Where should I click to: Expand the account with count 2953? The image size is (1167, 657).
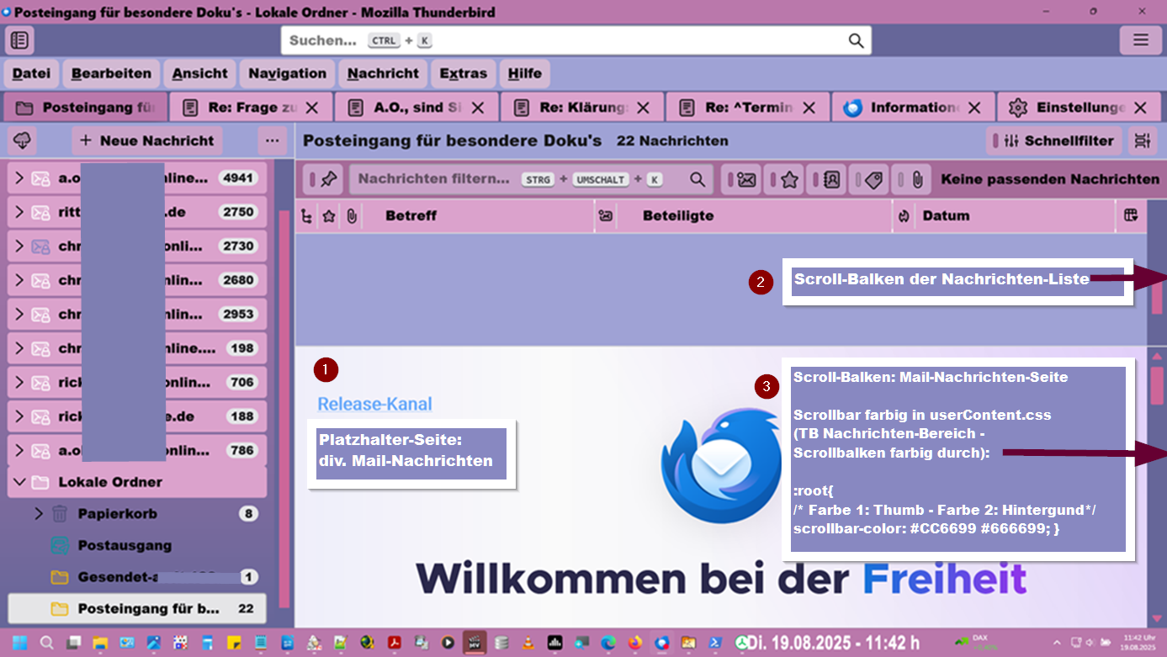click(x=19, y=315)
